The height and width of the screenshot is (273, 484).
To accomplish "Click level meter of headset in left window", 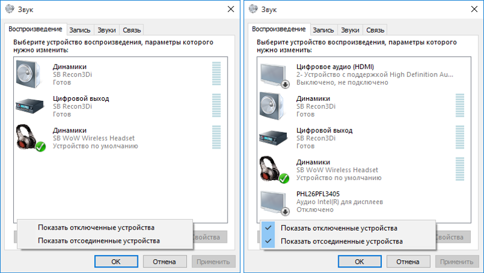I will [x=217, y=137].
